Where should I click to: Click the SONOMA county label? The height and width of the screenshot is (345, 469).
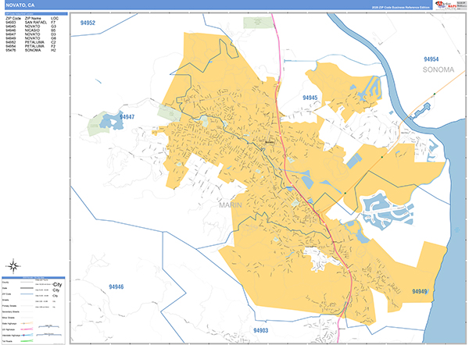437,69
